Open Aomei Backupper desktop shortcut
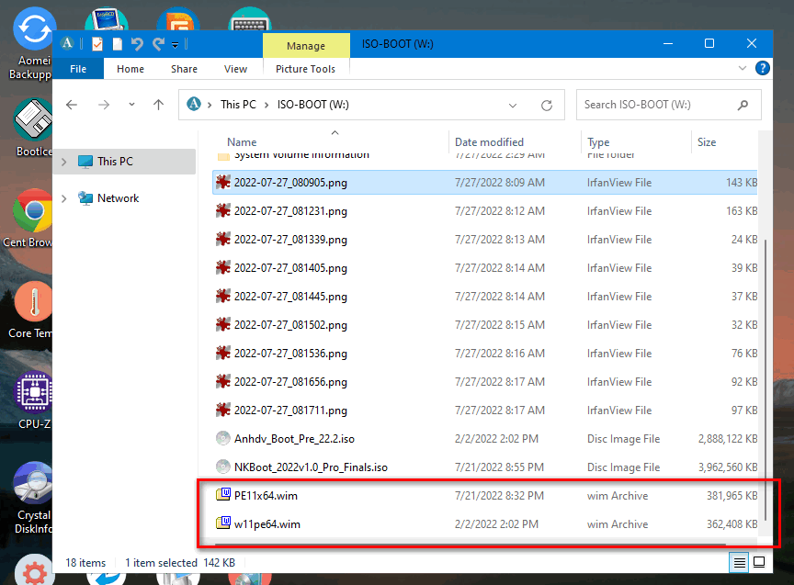The height and width of the screenshot is (585, 794). (x=31, y=43)
